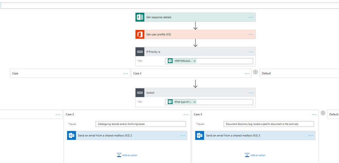The height and width of the screenshot is (163, 339).
Task: Click the switch icon on If Priority is
Action: click(x=140, y=52)
